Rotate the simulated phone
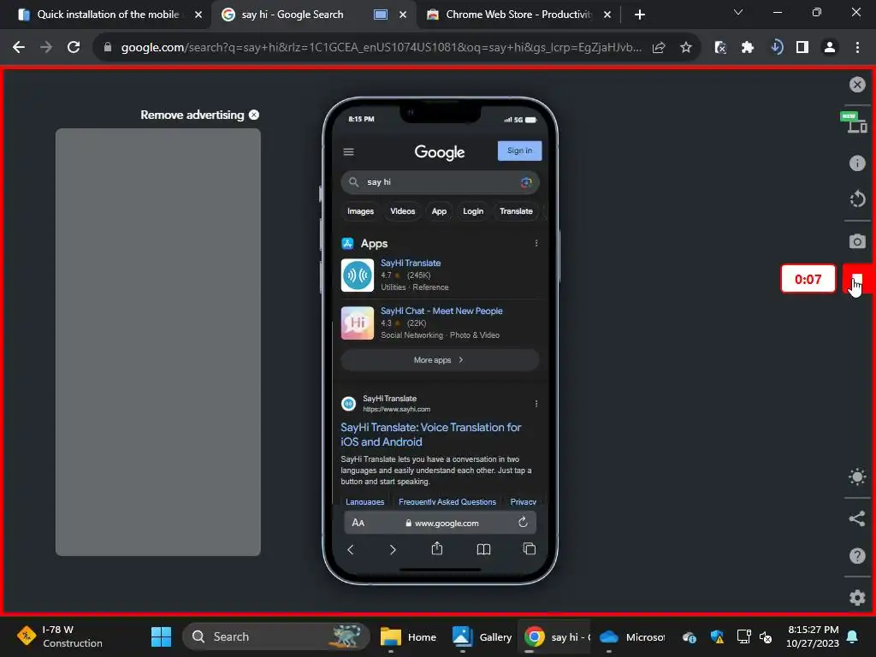 (857, 198)
